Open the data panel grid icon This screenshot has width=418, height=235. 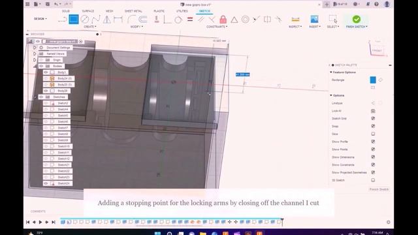27,5
